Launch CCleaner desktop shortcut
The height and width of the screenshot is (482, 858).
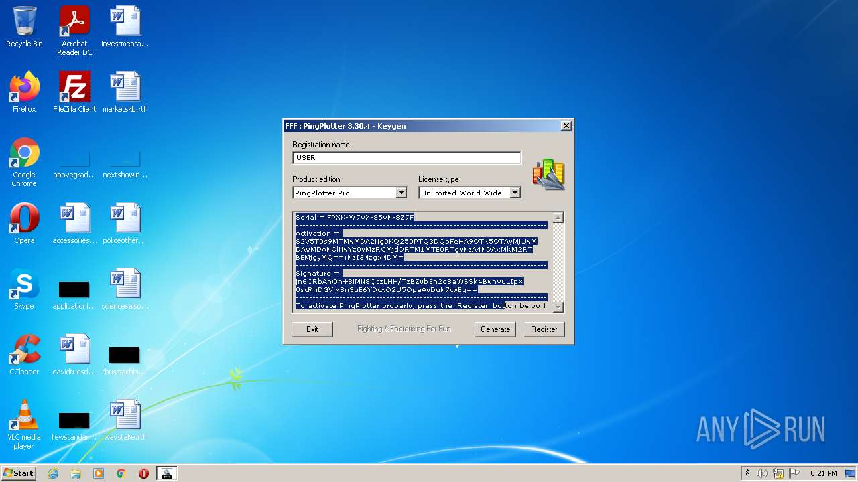click(24, 355)
